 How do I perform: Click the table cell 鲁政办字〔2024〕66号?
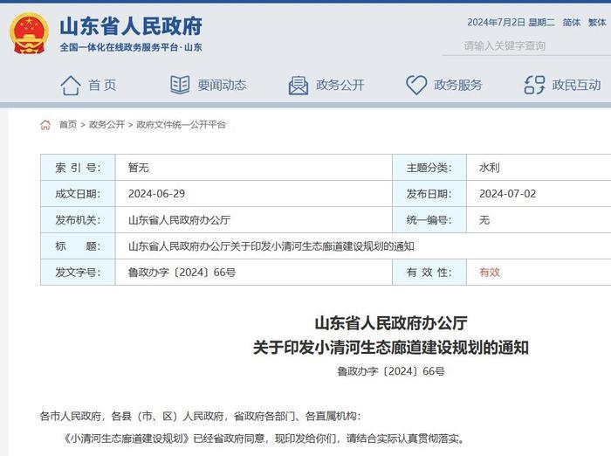[182, 273]
